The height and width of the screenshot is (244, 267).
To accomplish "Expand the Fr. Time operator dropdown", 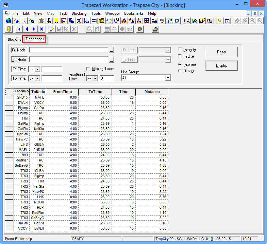I will (x=38, y=69).
